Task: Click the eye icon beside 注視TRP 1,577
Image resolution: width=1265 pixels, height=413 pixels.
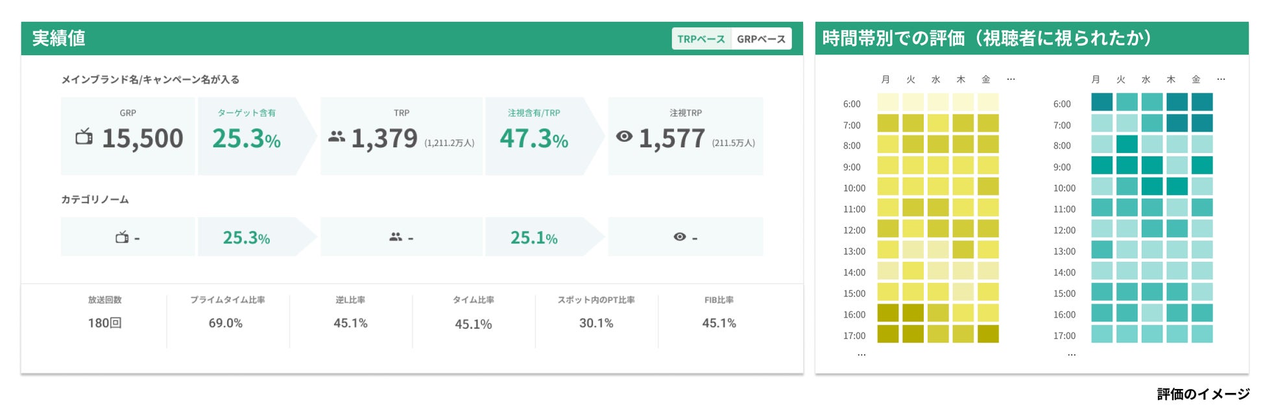Action: click(624, 136)
